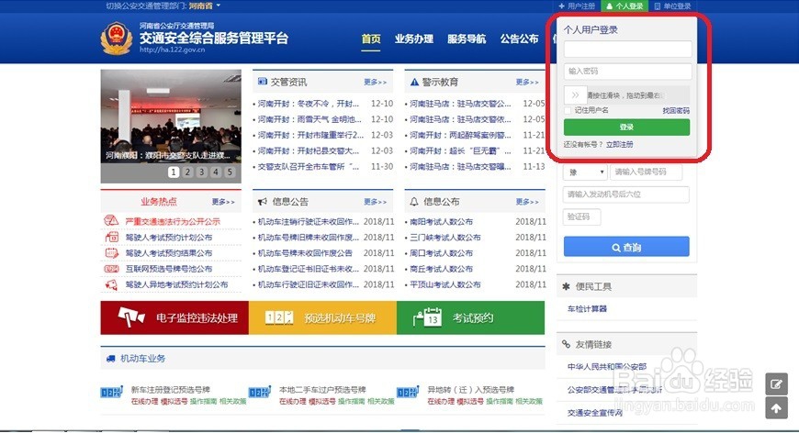This screenshot has height=433, width=799.
Task: Select the 单位登录 tab
Action: pos(672,6)
